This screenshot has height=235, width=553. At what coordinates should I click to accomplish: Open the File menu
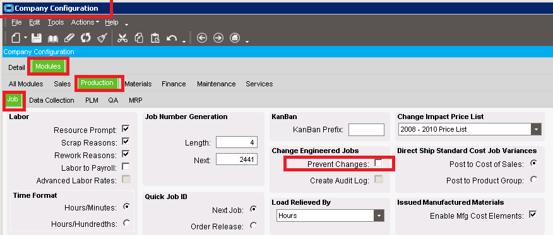click(x=16, y=22)
